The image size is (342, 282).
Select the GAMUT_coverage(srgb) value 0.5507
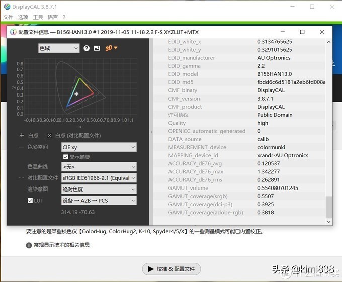[265, 196]
